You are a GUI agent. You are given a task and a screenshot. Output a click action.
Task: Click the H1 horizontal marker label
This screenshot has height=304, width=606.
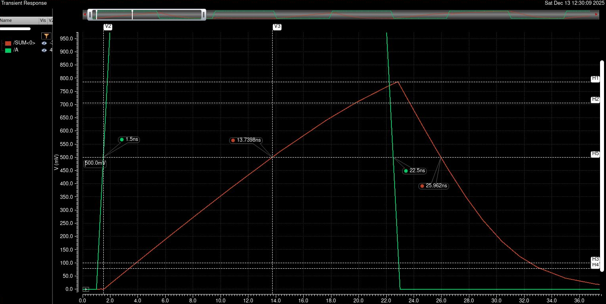(594, 79)
